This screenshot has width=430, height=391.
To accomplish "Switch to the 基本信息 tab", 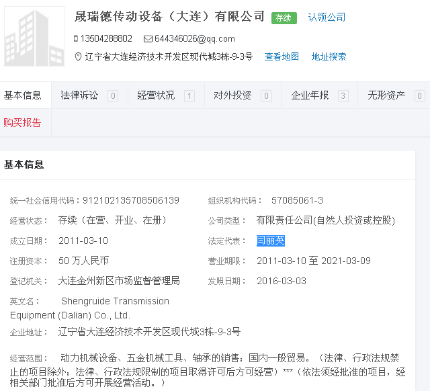I will [23, 95].
